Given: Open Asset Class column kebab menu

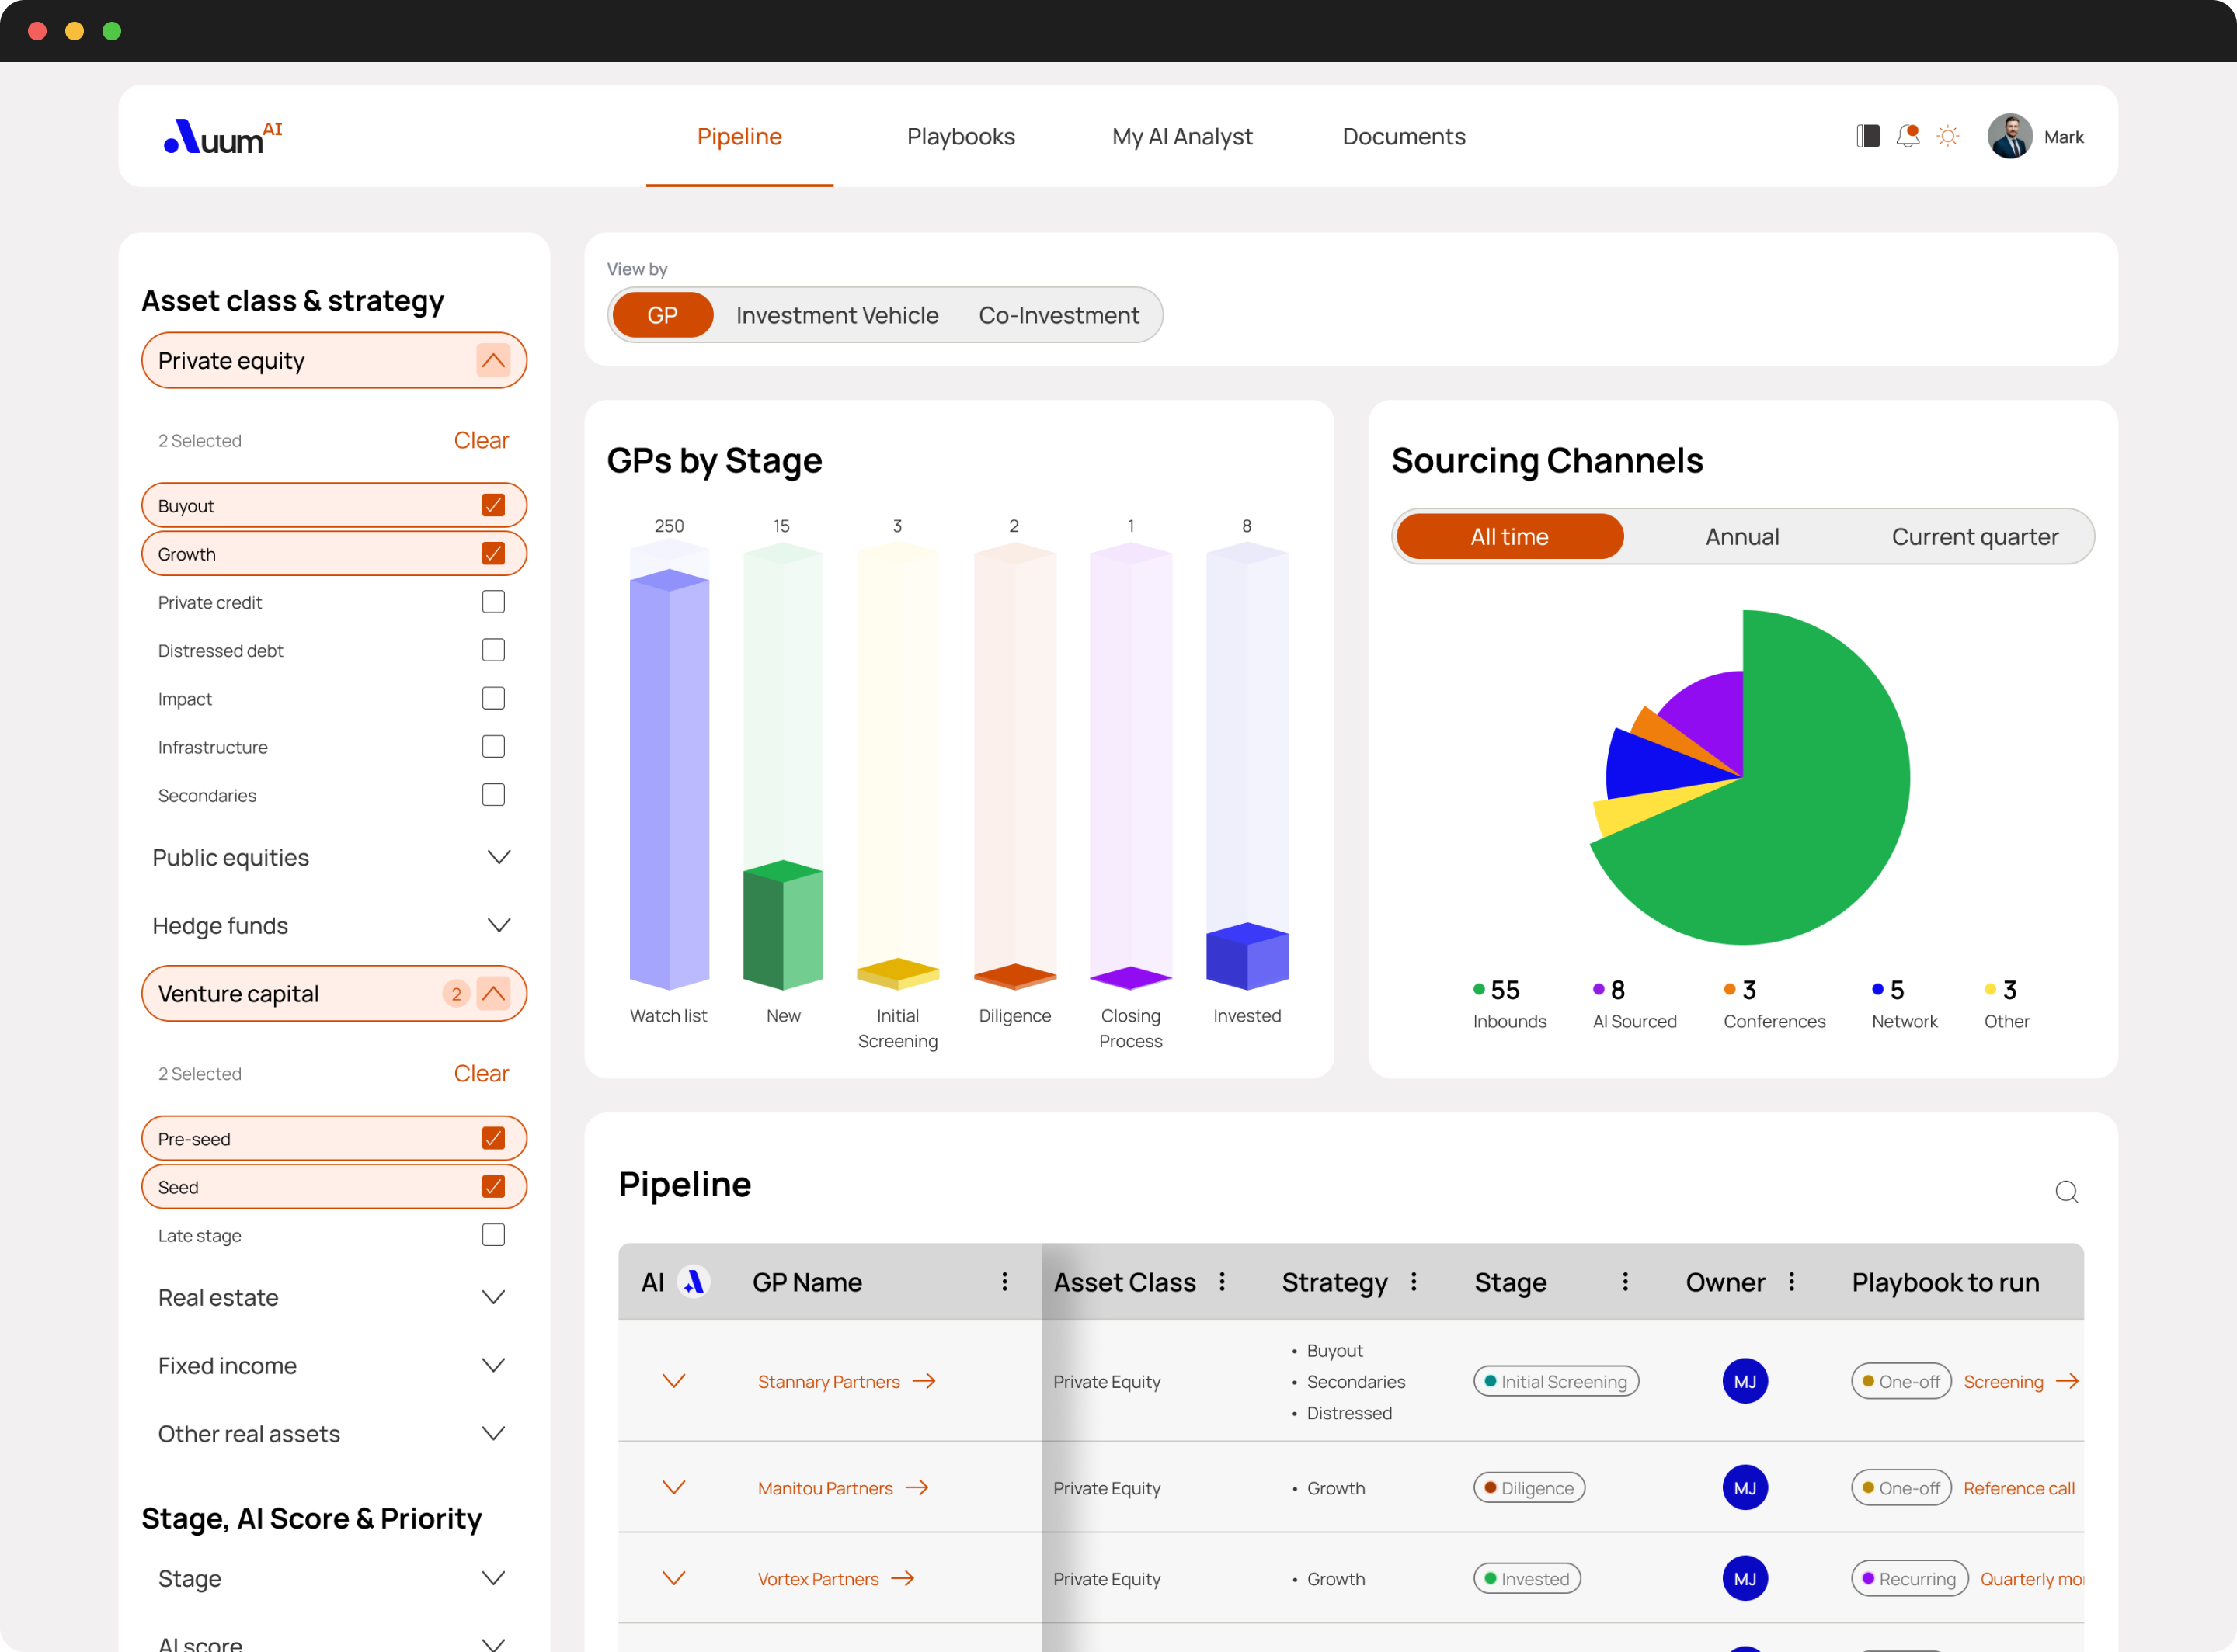Looking at the screenshot, I should (1222, 1282).
